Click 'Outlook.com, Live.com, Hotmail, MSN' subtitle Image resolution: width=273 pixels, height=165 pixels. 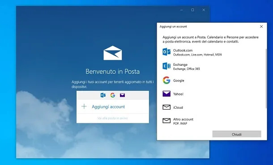pos(197,55)
